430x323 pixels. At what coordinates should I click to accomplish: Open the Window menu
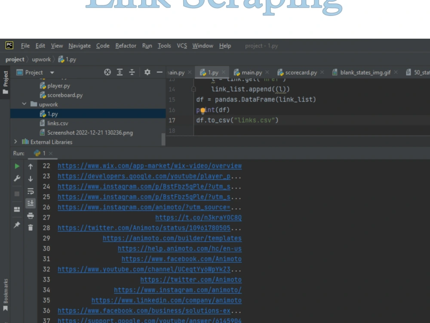(x=203, y=46)
